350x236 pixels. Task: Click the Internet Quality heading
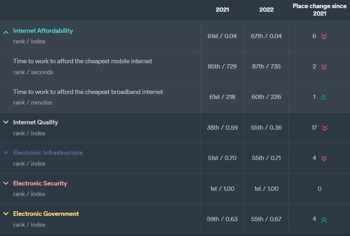[x=35, y=122]
